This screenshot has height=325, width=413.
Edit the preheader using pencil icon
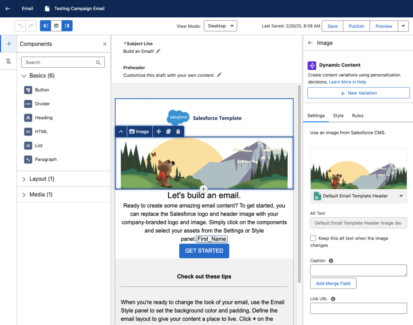pos(219,75)
